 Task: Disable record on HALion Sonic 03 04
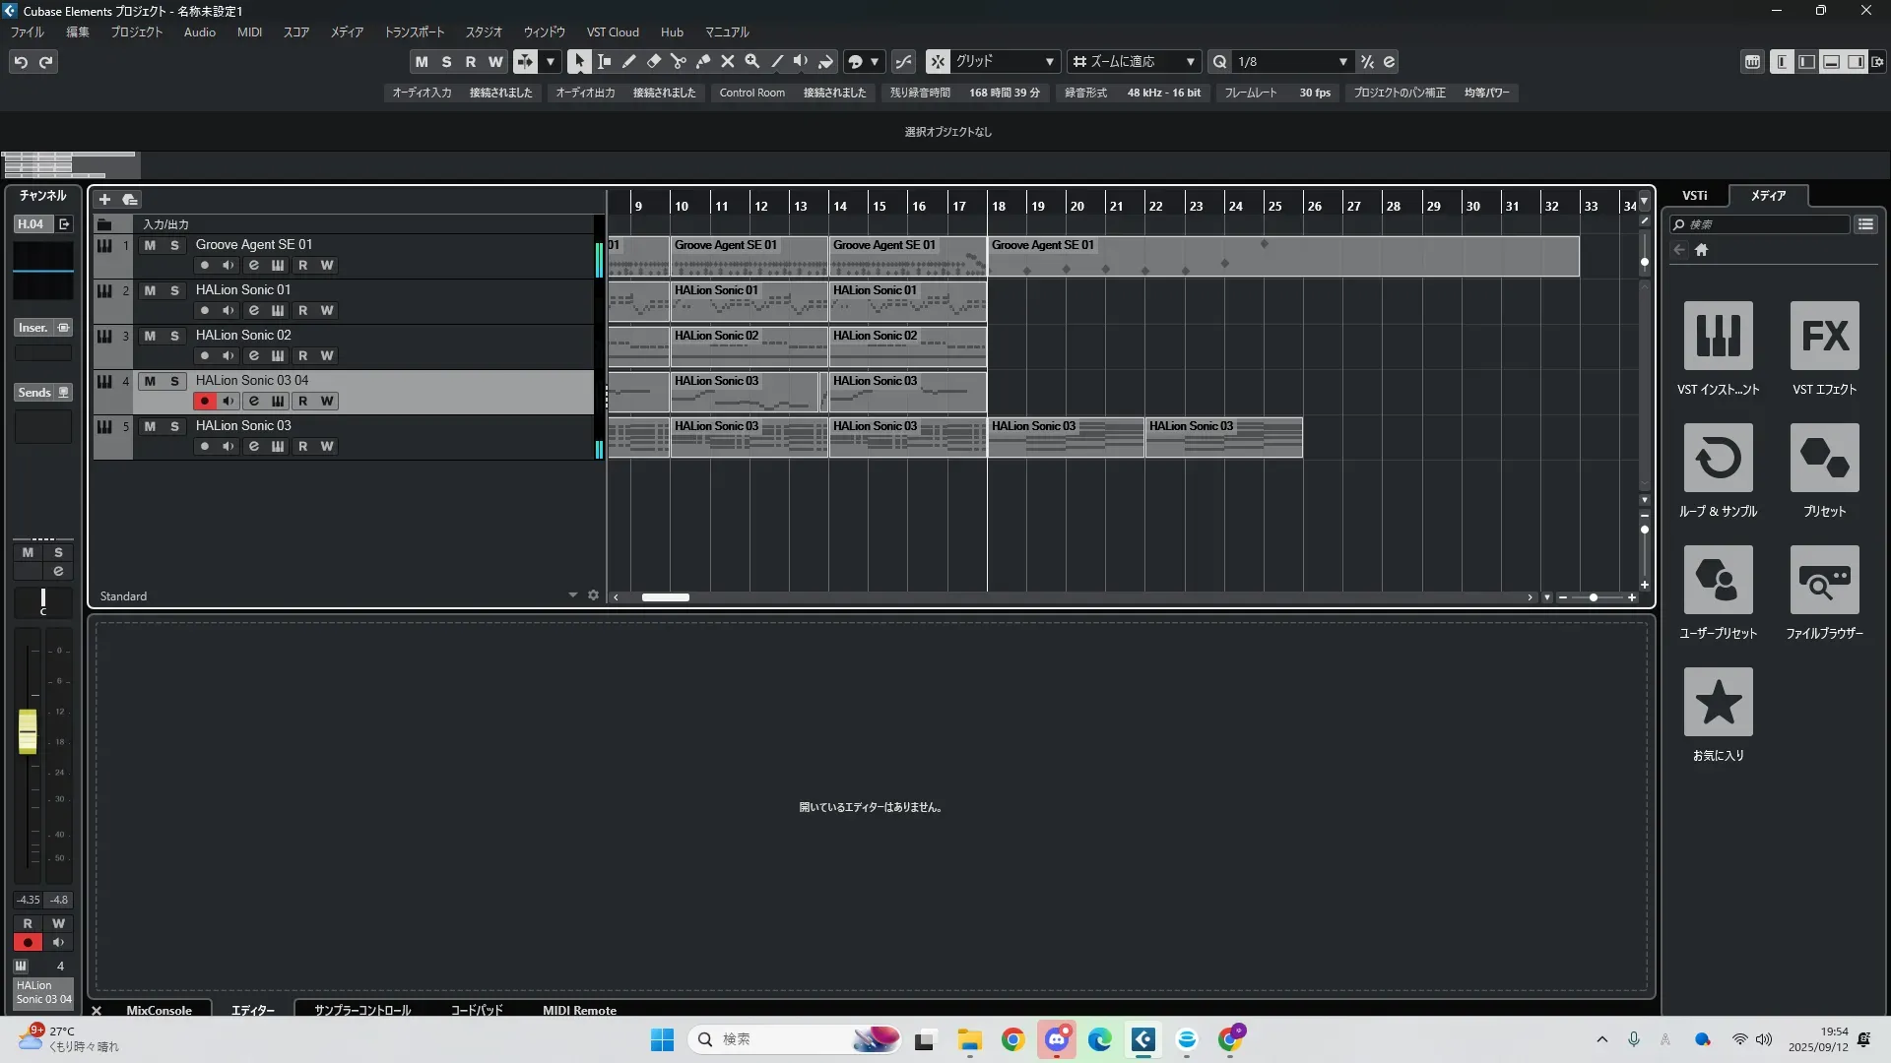click(x=204, y=401)
